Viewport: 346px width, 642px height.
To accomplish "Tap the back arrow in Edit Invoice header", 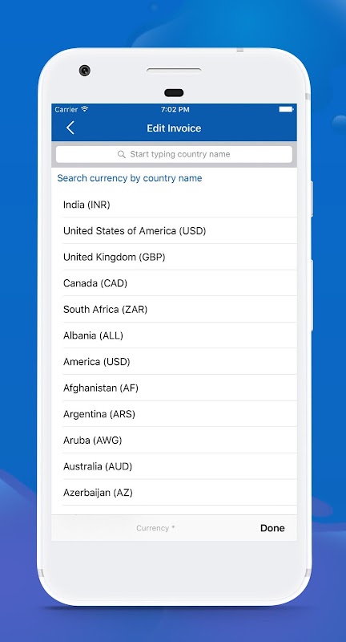I will pyautogui.click(x=70, y=128).
